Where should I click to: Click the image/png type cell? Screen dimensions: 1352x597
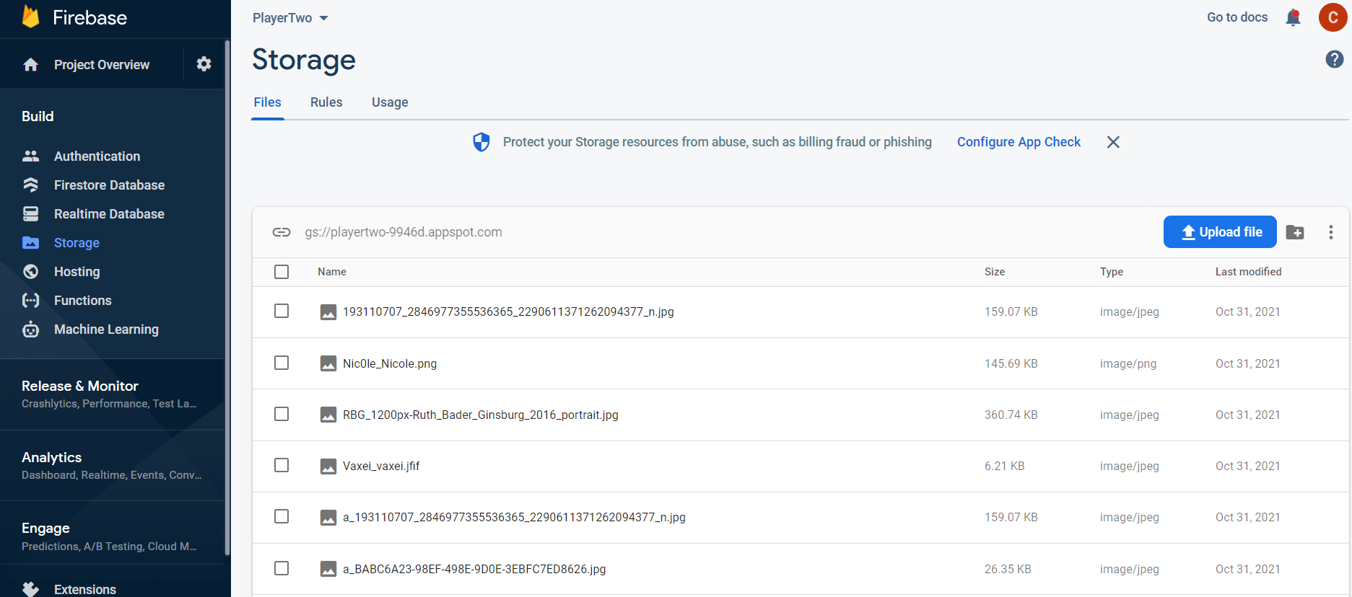pos(1128,364)
